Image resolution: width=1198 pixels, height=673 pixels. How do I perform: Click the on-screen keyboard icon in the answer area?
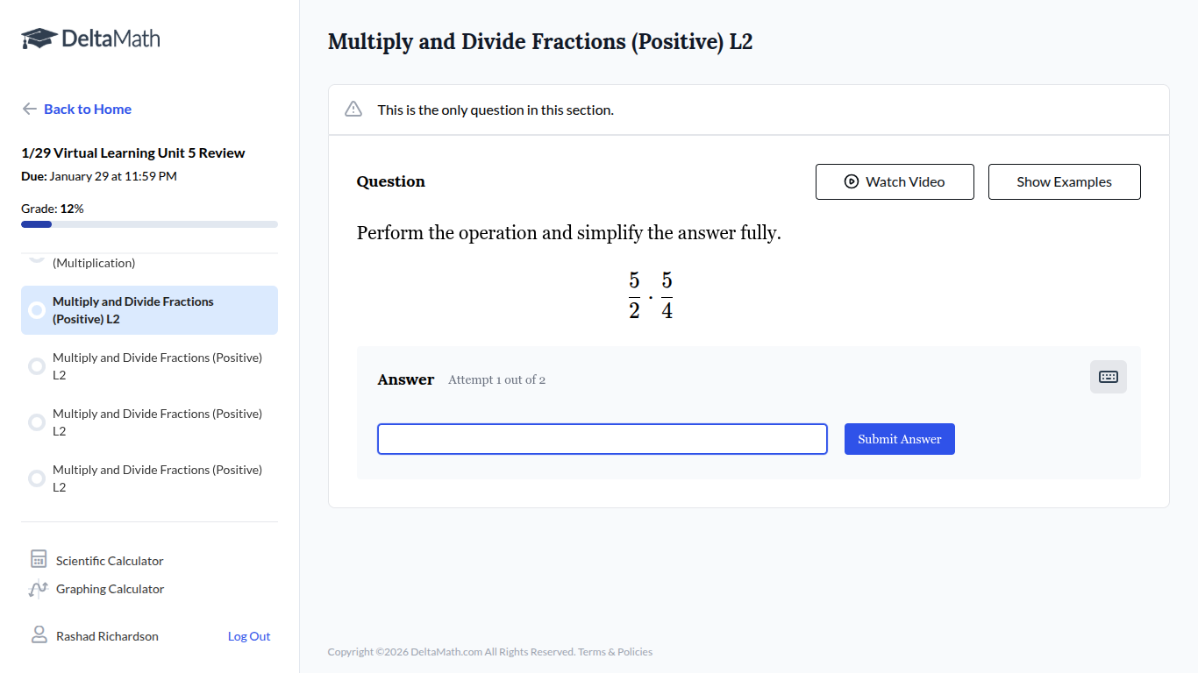click(x=1108, y=376)
